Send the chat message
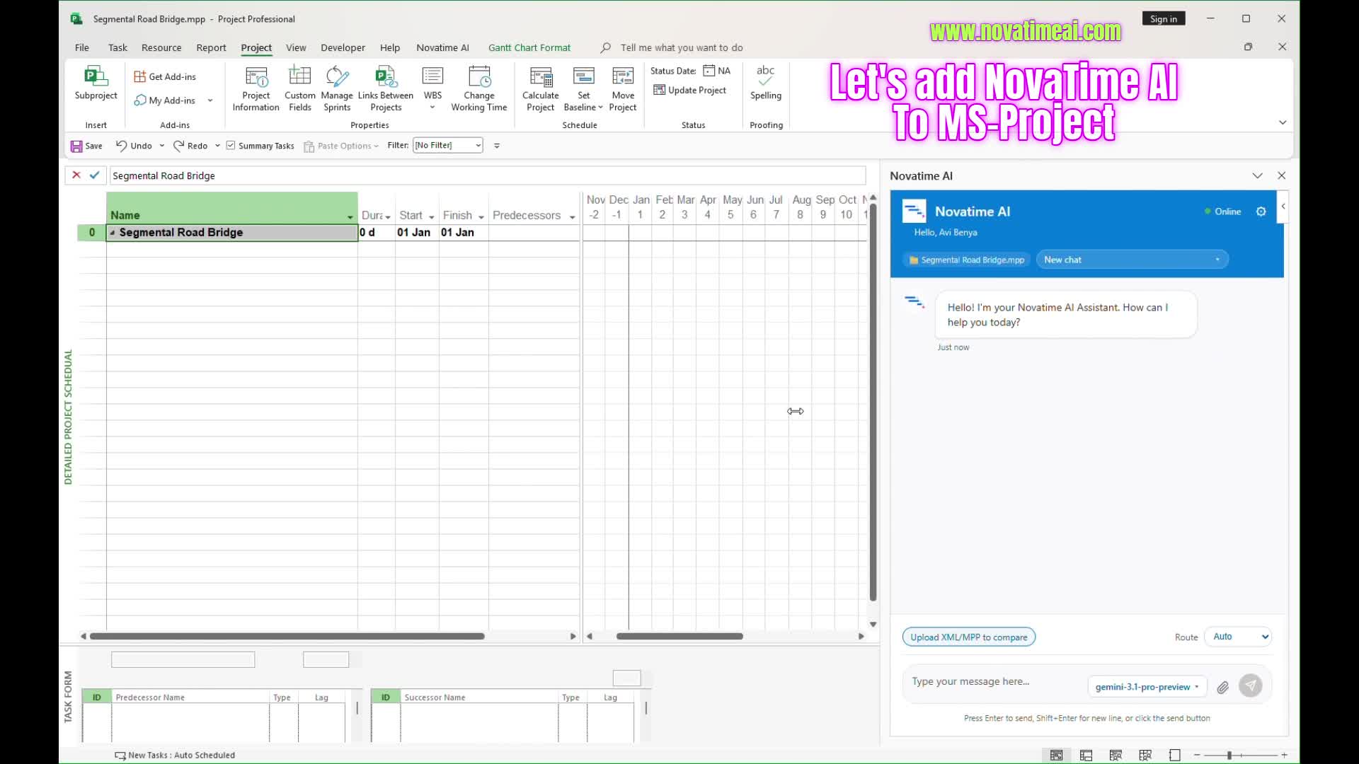This screenshot has height=764, width=1359. coord(1251,685)
